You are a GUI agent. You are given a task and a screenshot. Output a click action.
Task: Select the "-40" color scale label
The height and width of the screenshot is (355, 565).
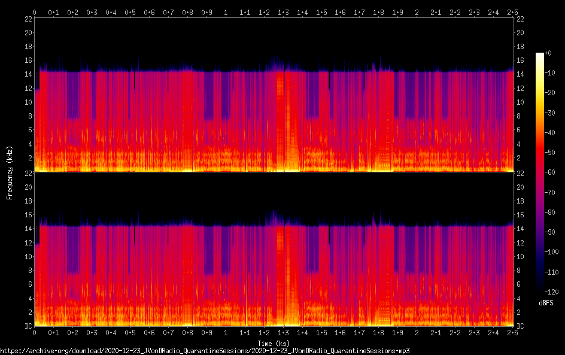(x=550, y=133)
